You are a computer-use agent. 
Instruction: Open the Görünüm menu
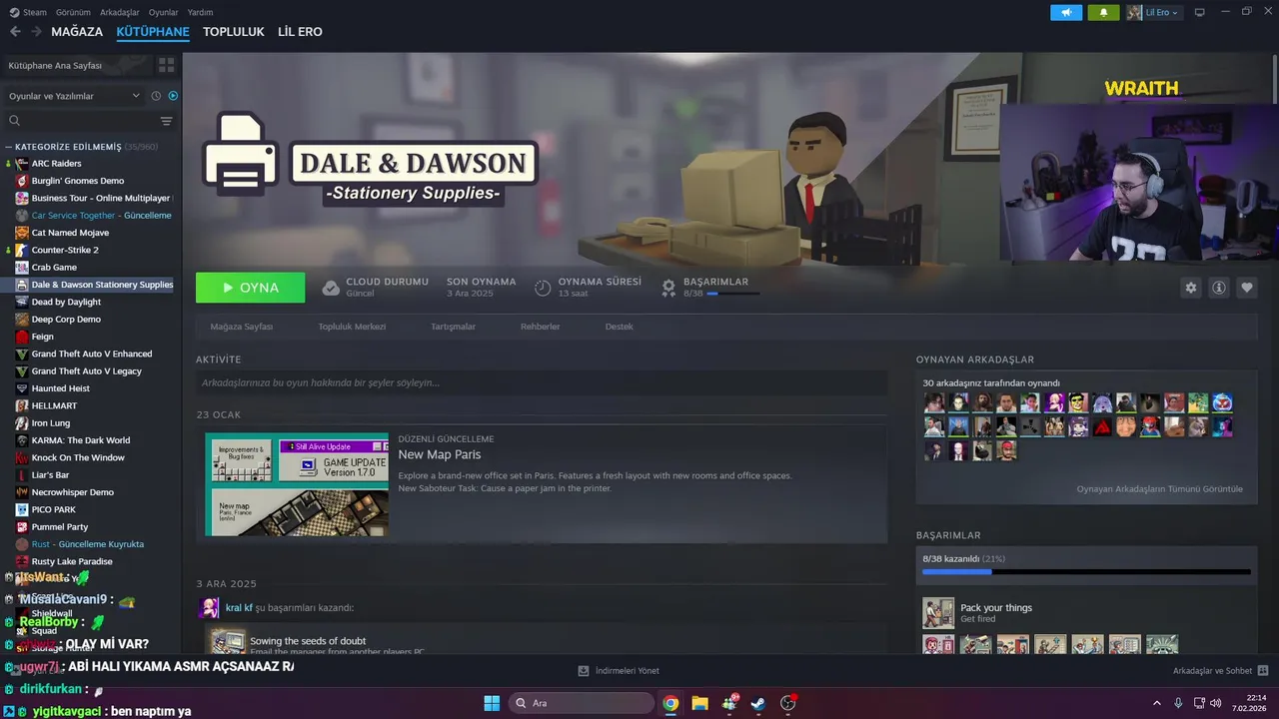[x=73, y=12]
